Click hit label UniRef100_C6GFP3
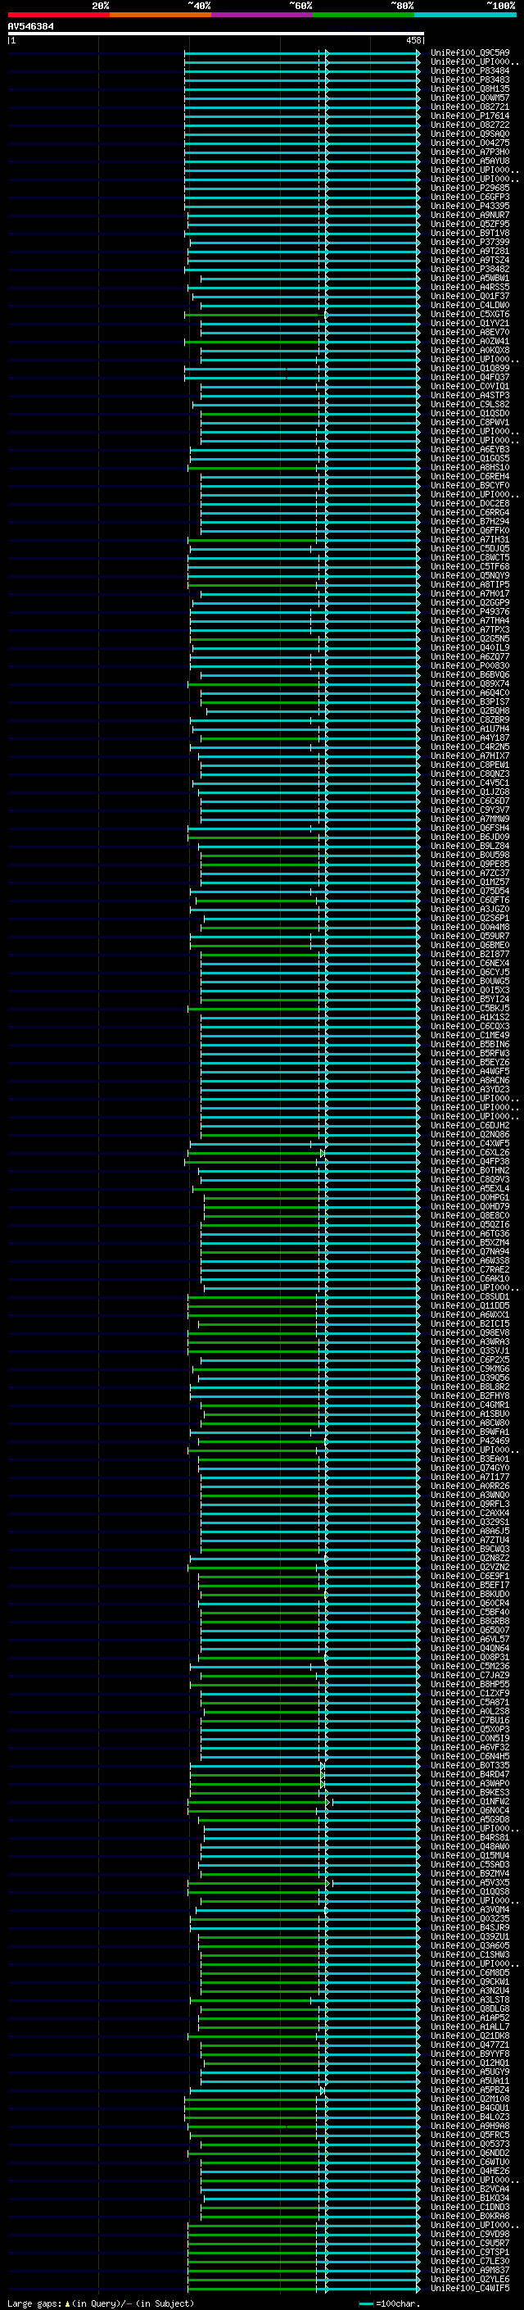 point(469,197)
